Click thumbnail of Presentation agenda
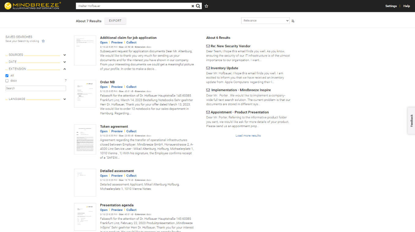 (x=85, y=217)
